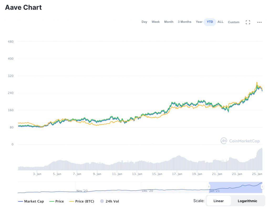Select the YTD range button

[x=210, y=22]
